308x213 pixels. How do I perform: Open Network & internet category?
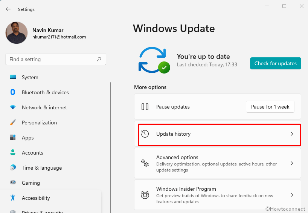(x=44, y=107)
